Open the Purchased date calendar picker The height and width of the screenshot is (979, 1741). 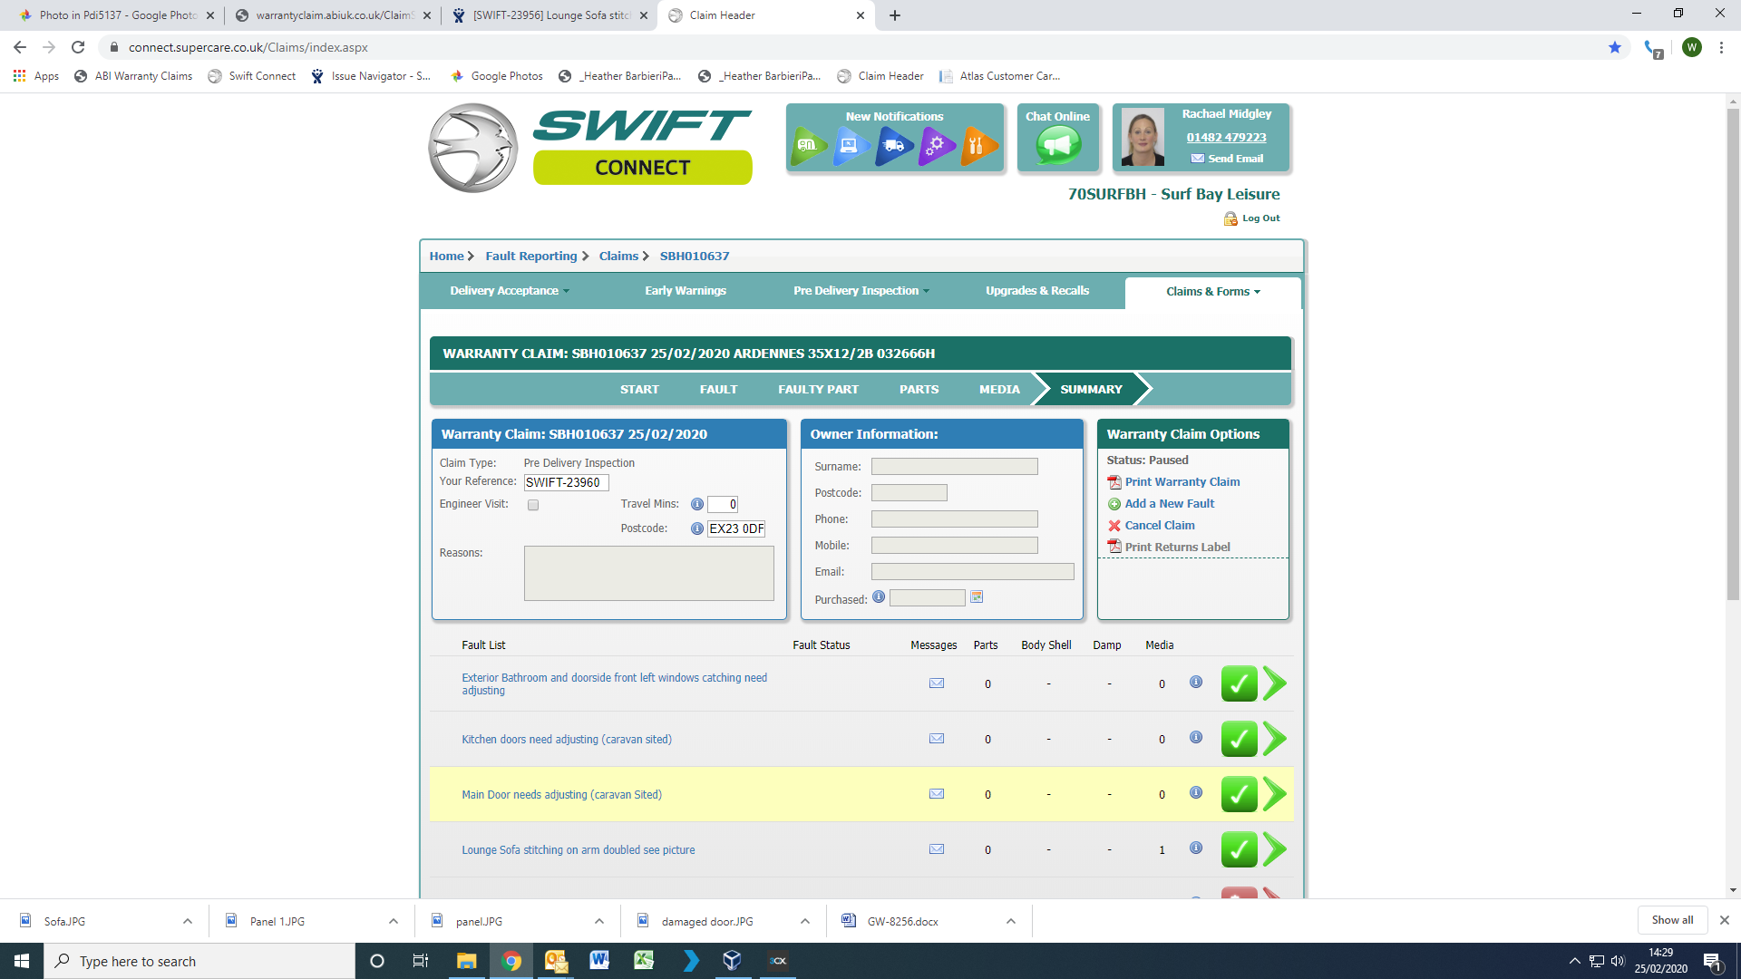point(977,597)
